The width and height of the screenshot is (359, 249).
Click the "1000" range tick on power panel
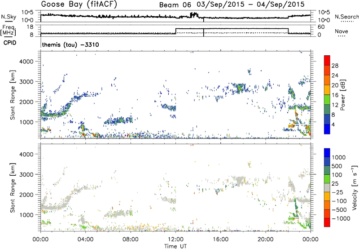click(26, 122)
